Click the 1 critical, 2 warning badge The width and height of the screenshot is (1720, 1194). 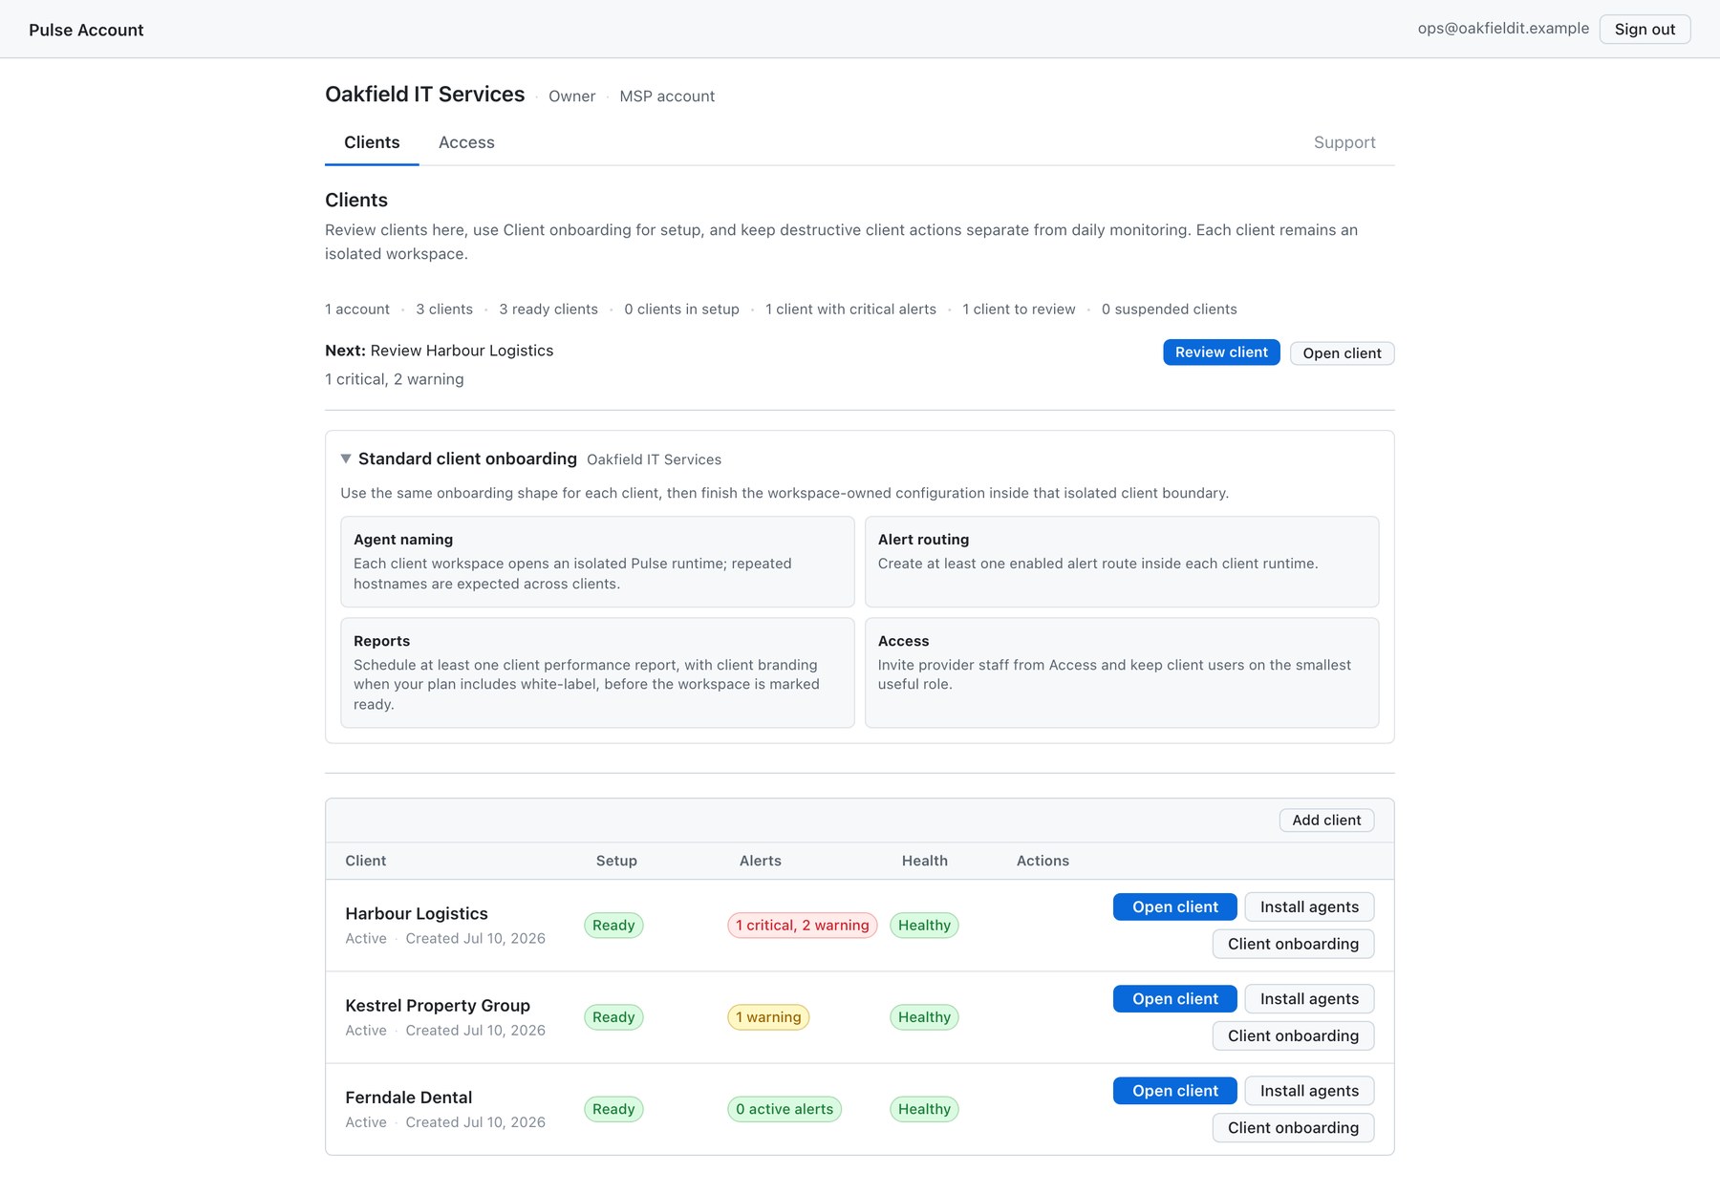[803, 926]
